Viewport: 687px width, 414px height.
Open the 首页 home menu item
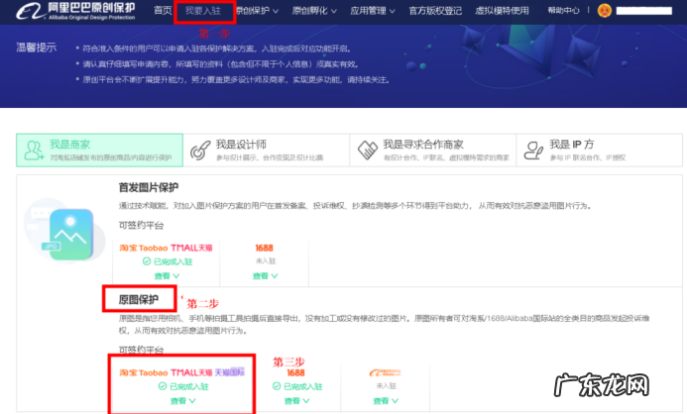pos(163,11)
